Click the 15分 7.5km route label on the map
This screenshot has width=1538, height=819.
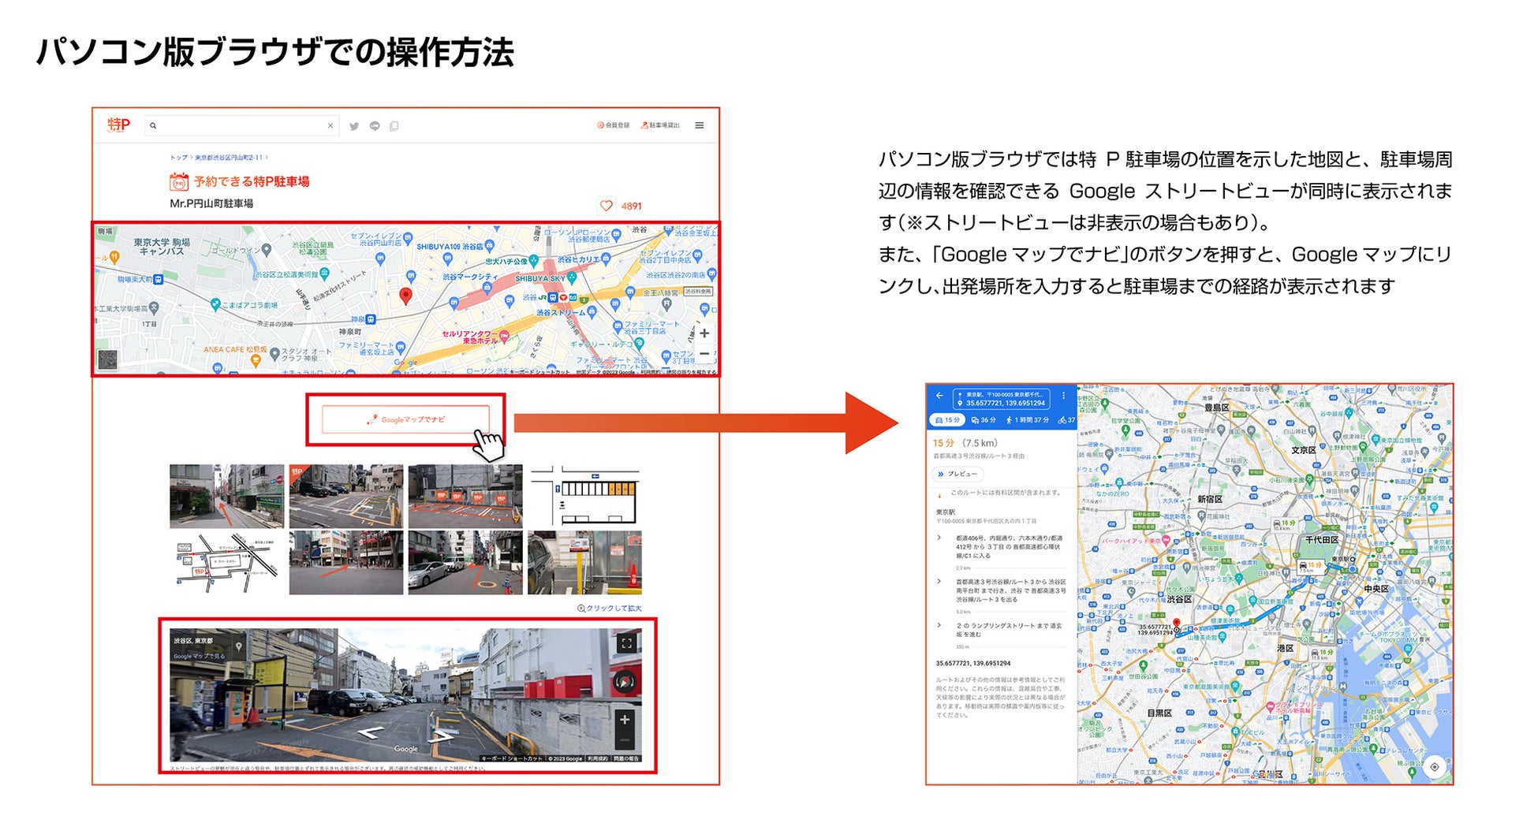pyautogui.click(x=1310, y=566)
